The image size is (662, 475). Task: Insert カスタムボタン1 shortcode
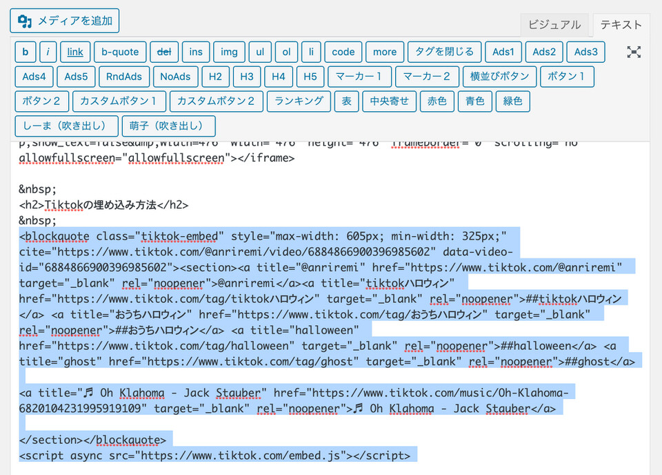pos(119,101)
